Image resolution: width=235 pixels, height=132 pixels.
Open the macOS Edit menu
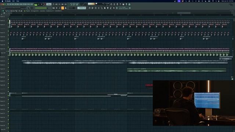tap(13, 1)
